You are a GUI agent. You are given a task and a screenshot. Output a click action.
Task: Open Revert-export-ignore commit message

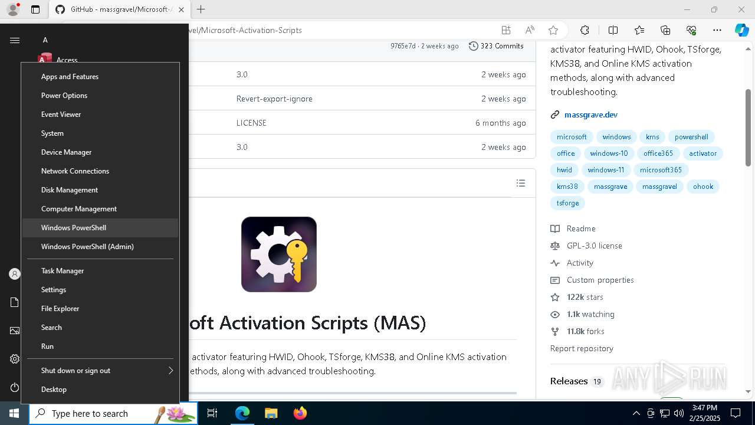tap(274, 99)
